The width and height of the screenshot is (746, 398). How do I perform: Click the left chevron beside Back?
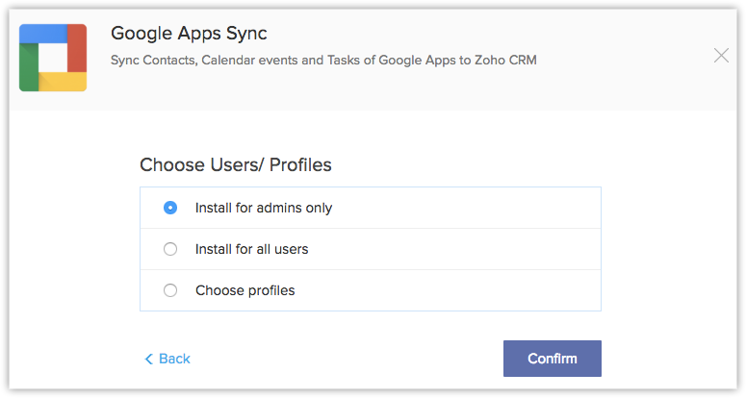149,360
